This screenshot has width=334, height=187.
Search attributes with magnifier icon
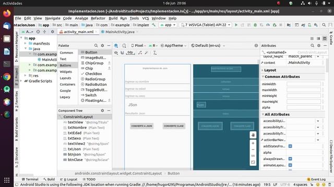click(x=312, y=46)
